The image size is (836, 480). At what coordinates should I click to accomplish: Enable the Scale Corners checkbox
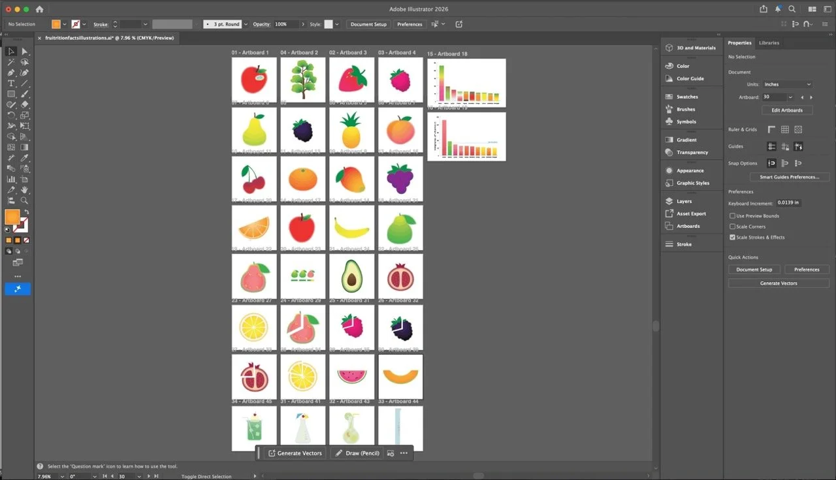click(732, 227)
